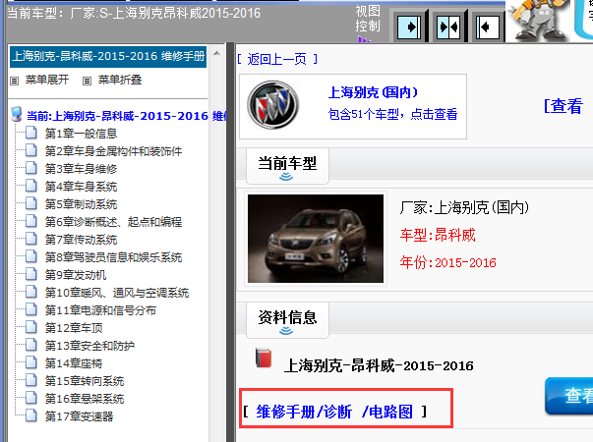The image size is (593, 442).
Task: Click the 车型:昂科威 text
Action: (438, 235)
